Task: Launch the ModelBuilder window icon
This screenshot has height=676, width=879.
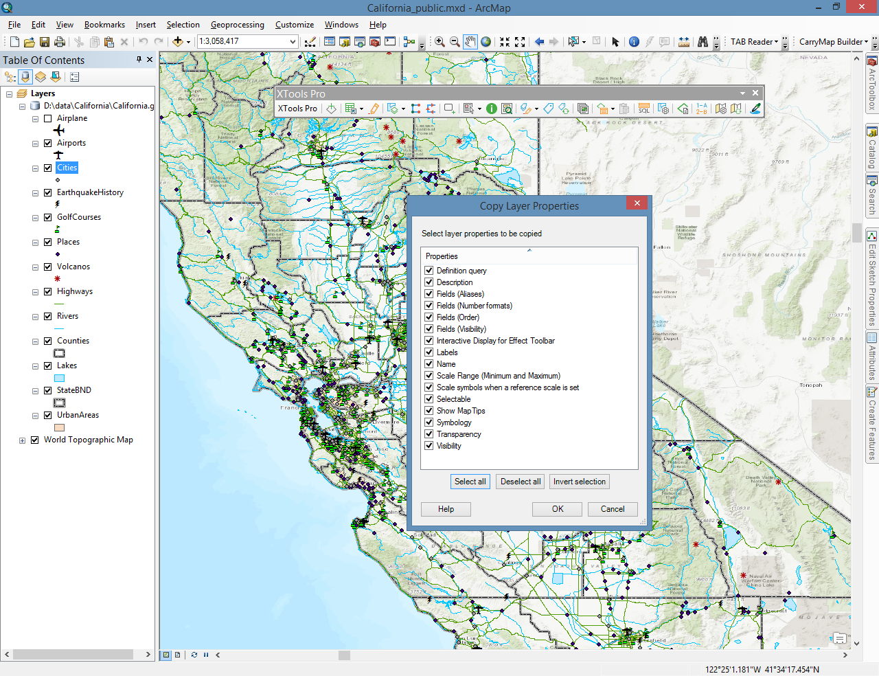Action: pos(409,42)
